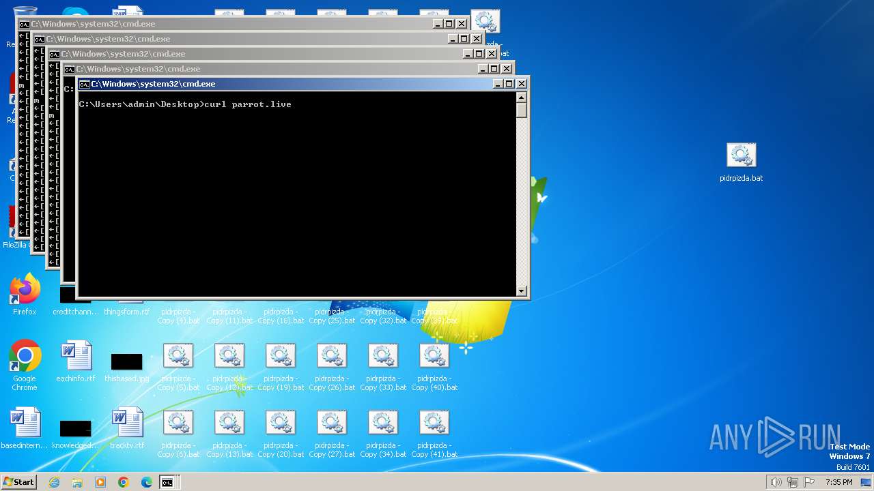Click the scrollbar thumb in front cmd window
874x491 pixels.
(x=522, y=110)
